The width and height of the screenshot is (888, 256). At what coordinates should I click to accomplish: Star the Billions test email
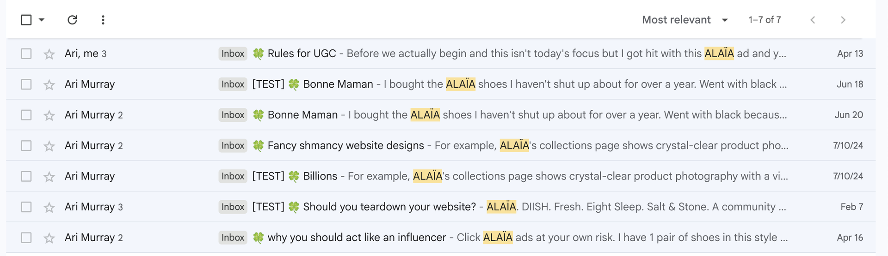(49, 177)
